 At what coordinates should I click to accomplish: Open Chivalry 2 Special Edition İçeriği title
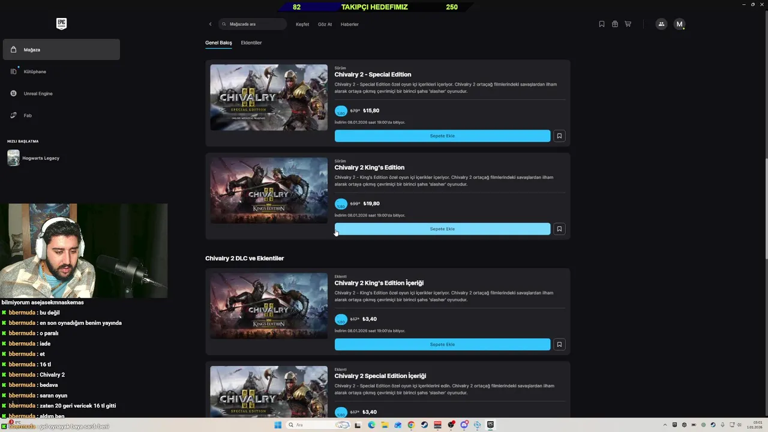point(380,376)
